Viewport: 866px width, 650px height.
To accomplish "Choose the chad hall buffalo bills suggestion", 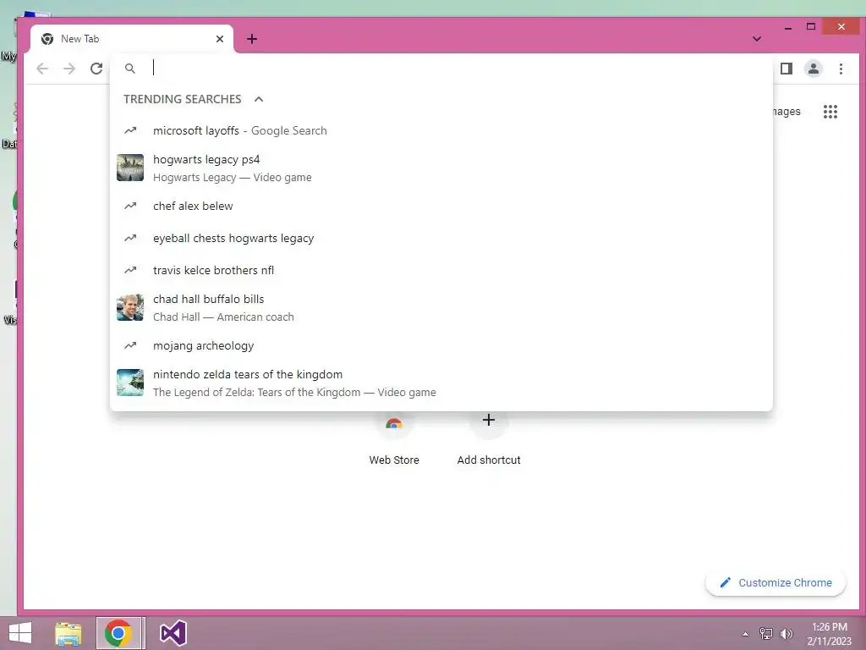I will (441, 308).
